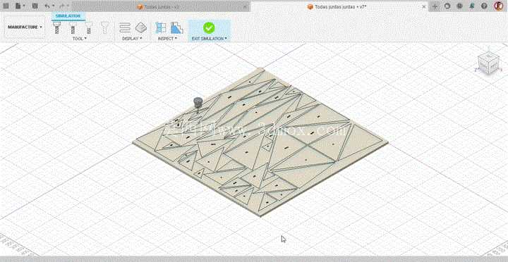
Task: Click the ViewCube orientation cube
Action: click(488, 64)
